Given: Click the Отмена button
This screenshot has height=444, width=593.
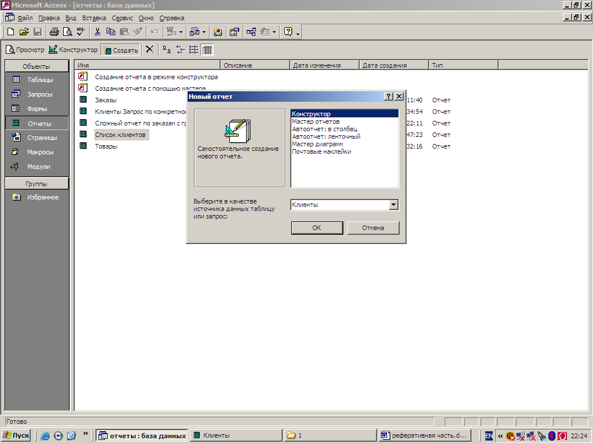Looking at the screenshot, I should pyautogui.click(x=373, y=228).
